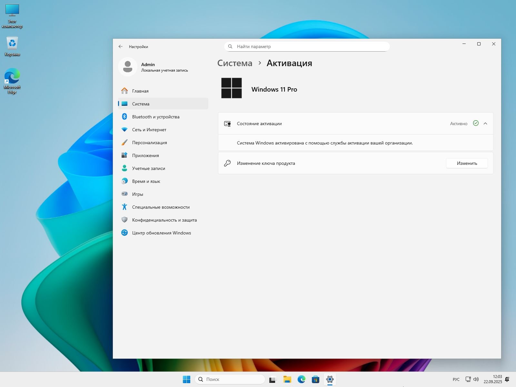Click the РУС language indicator in tray

(x=456, y=379)
